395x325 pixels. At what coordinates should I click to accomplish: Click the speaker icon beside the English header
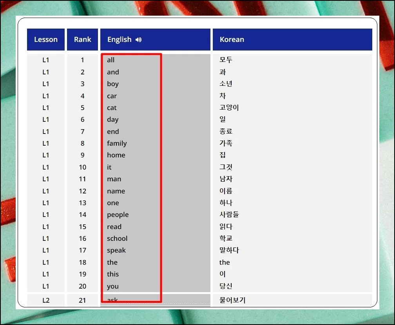click(138, 40)
